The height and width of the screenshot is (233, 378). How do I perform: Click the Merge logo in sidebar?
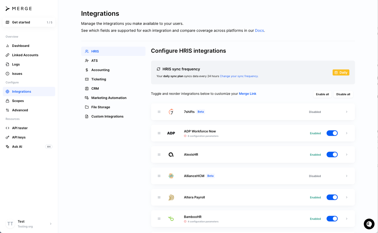tap(19, 9)
